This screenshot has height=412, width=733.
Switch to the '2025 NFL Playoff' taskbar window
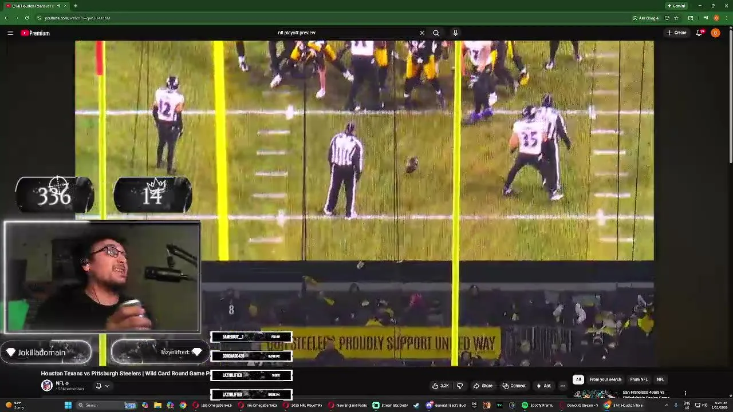pos(303,405)
